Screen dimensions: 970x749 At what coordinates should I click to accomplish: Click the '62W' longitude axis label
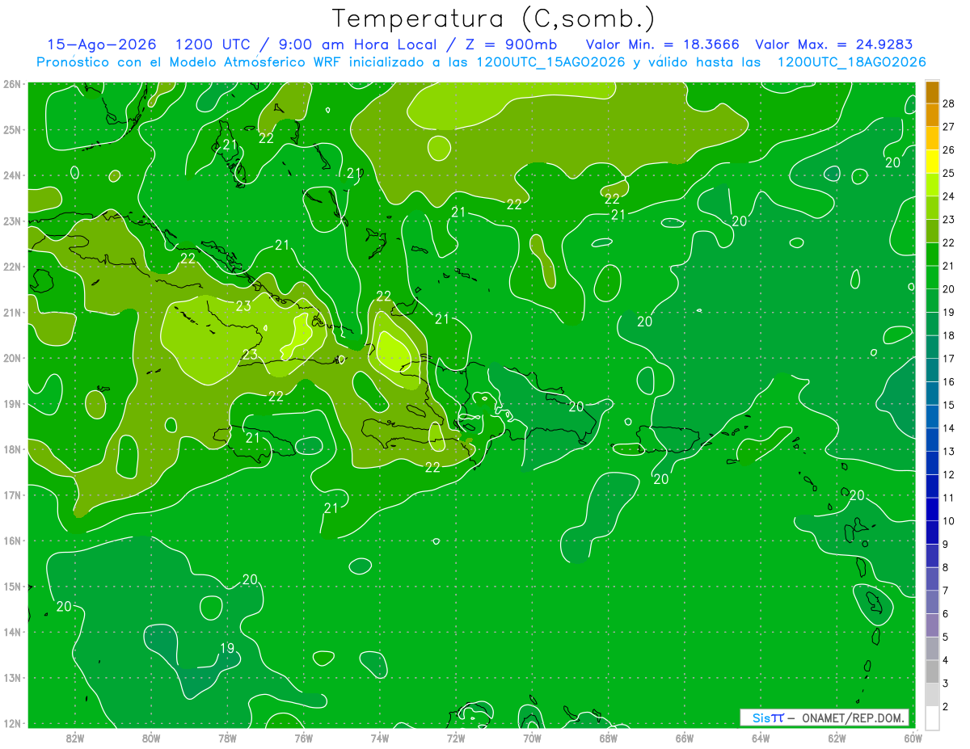[x=837, y=738]
